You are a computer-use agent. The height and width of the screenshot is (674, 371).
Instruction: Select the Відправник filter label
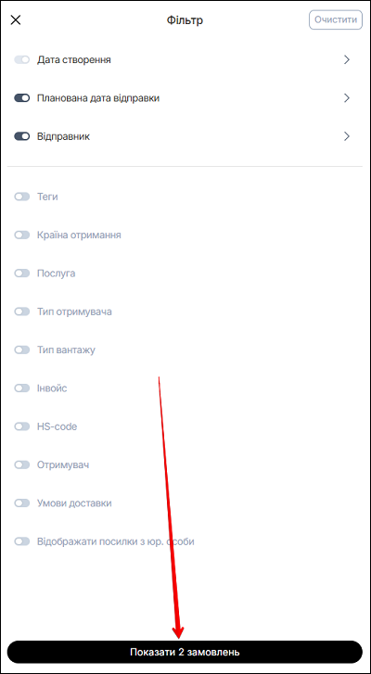64,136
